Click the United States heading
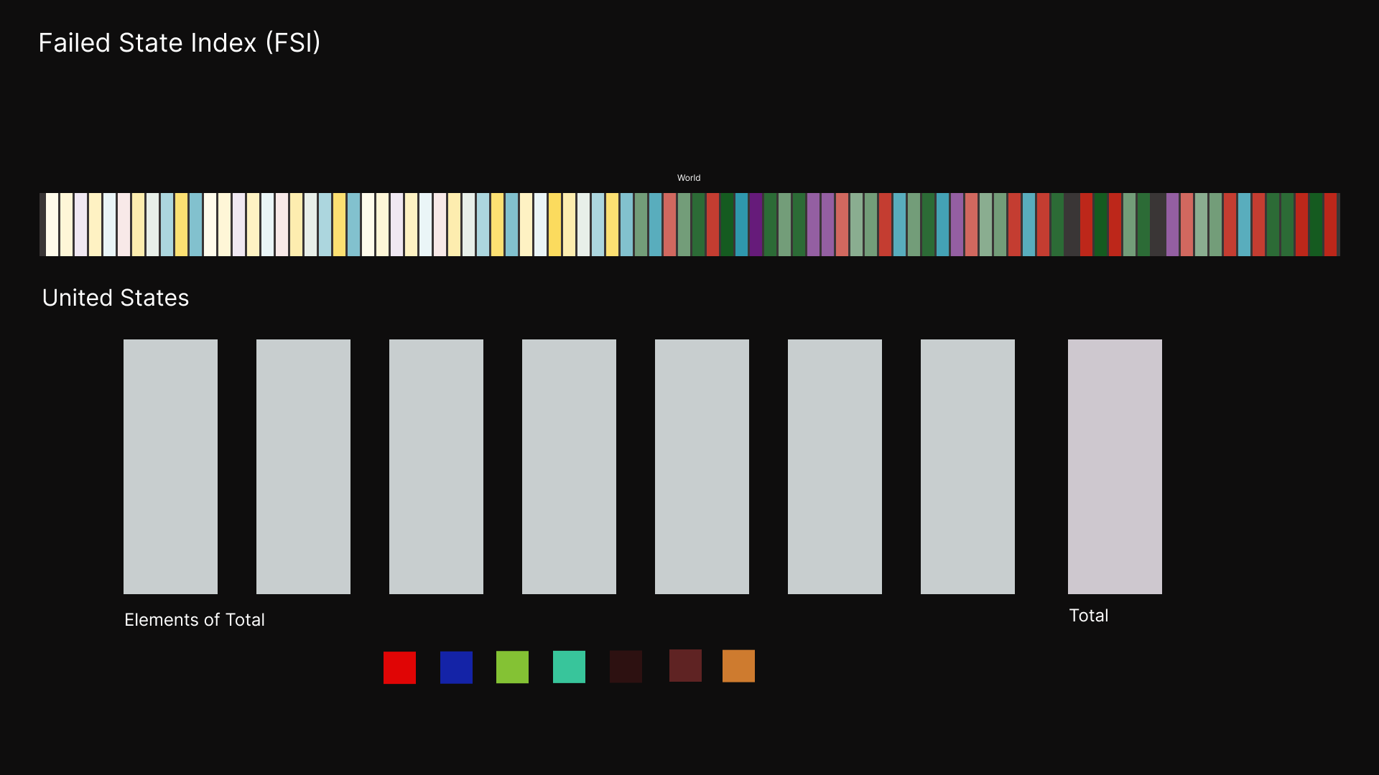This screenshot has height=775, width=1379. pos(116,298)
